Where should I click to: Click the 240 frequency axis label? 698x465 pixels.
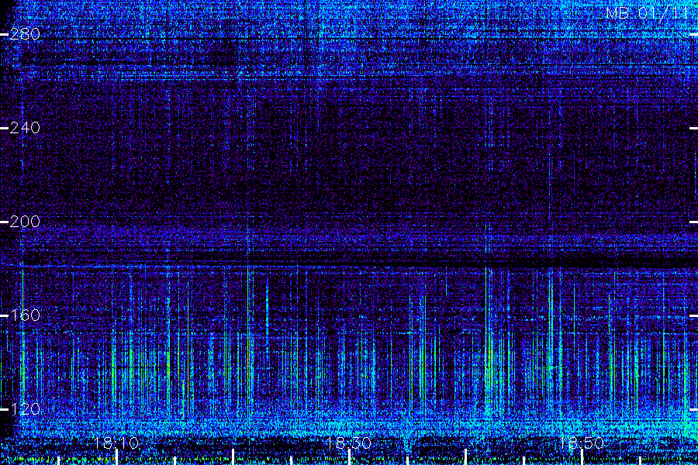click(25, 128)
